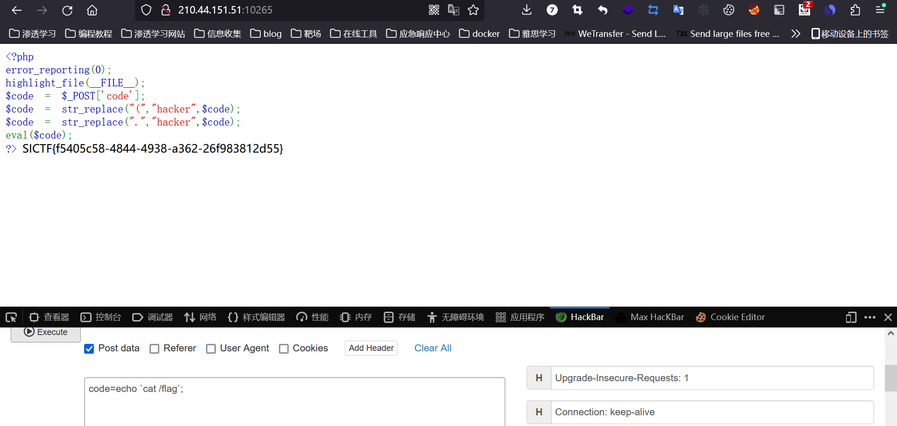Open the 渗透学习网站 bookmark folder
This screenshot has height=426, width=897.
153,34
